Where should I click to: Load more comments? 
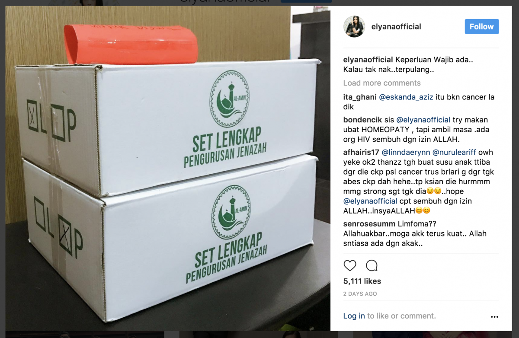(x=382, y=83)
